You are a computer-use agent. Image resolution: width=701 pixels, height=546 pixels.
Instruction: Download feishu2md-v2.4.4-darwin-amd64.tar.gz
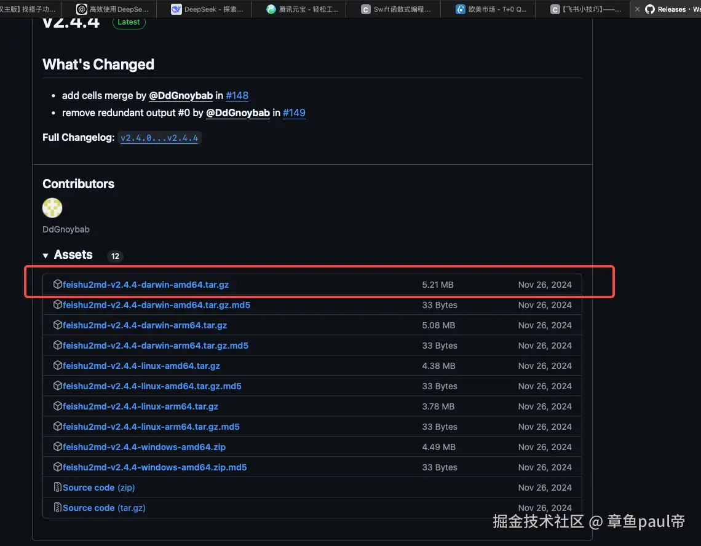point(146,285)
